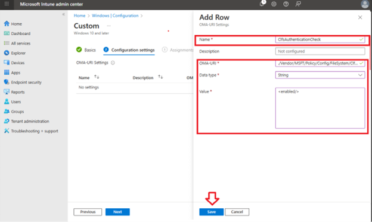
Task: Sort by the Description column arrows
Action: (160, 77)
